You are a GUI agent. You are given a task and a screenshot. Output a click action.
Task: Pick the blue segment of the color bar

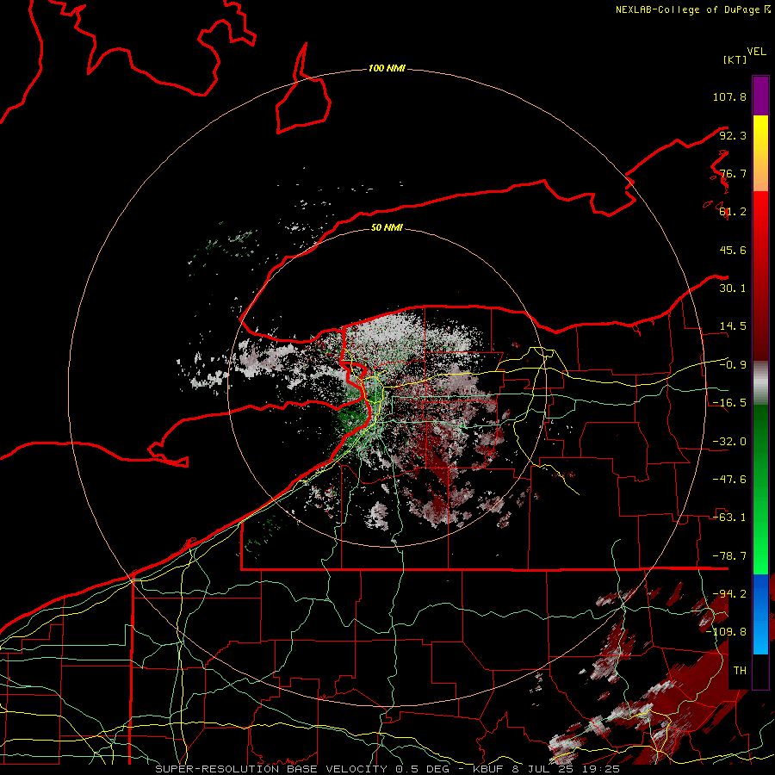click(x=760, y=614)
